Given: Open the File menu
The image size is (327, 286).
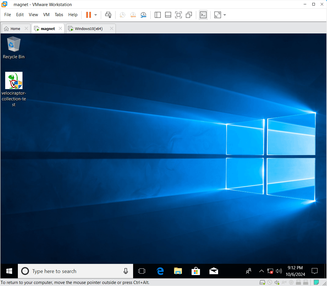Looking at the screenshot, I should pyautogui.click(x=7, y=15).
